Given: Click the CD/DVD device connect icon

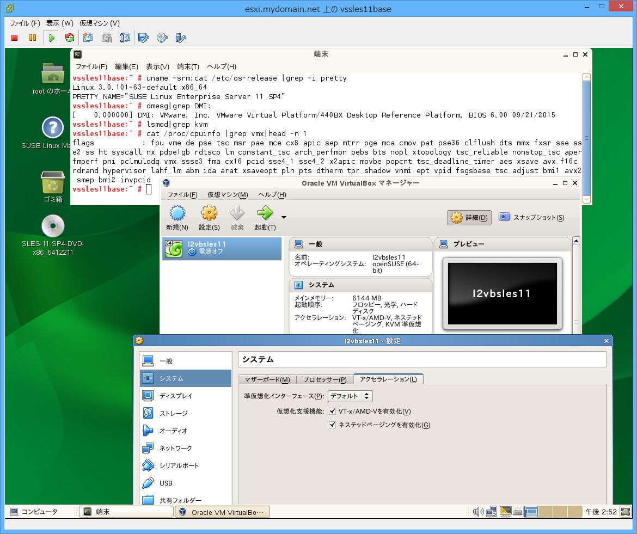Looking at the screenshot, I should pos(162,38).
